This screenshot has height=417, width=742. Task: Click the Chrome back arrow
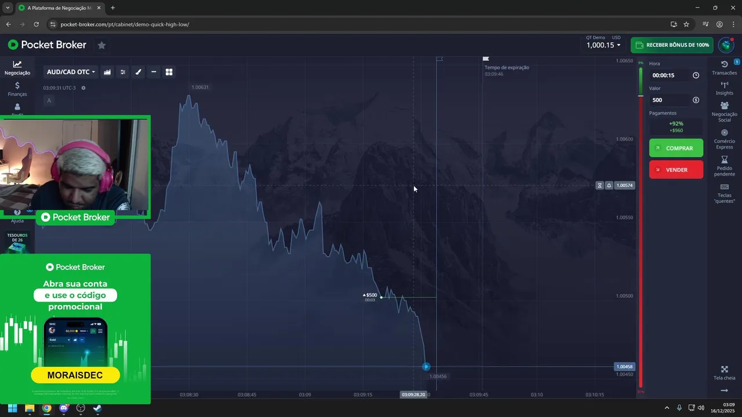coord(8,24)
